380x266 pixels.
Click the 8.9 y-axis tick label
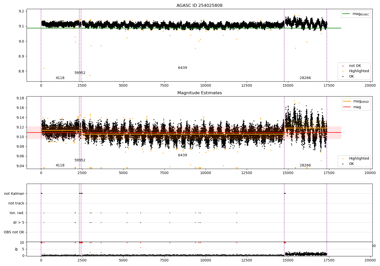21,56
